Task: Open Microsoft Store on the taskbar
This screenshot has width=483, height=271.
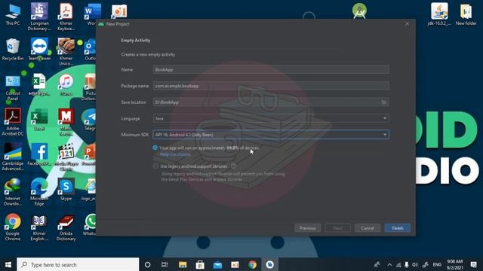Action: click(x=200, y=264)
